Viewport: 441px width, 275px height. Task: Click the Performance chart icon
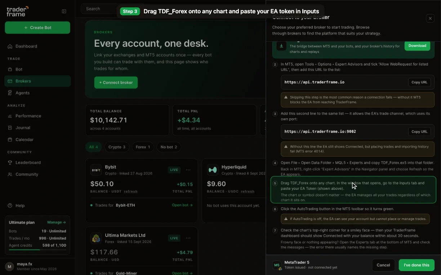click(x=10, y=116)
